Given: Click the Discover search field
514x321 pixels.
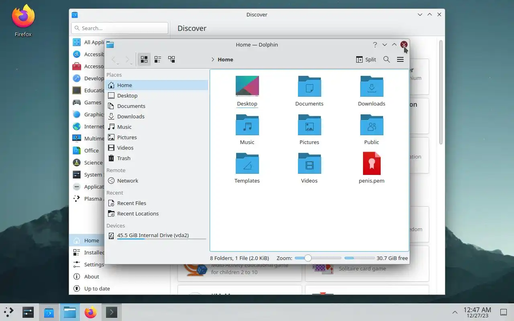Looking at the screenshot, I should coord(120,28).
